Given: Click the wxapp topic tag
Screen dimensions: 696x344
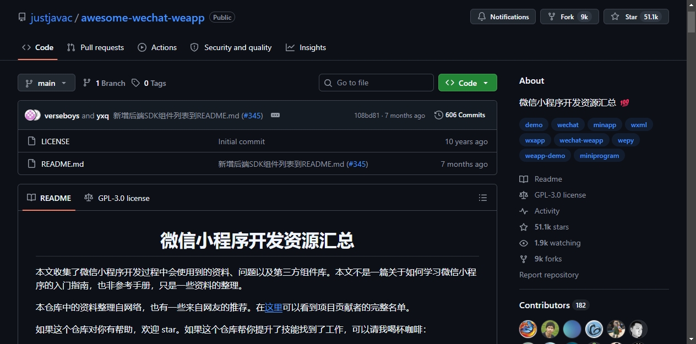Looking at the screenshot, I should (535, 140).
